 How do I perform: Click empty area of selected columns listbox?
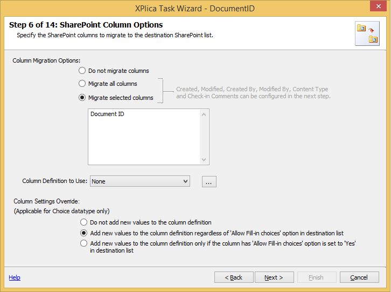(x=145, y=141)
